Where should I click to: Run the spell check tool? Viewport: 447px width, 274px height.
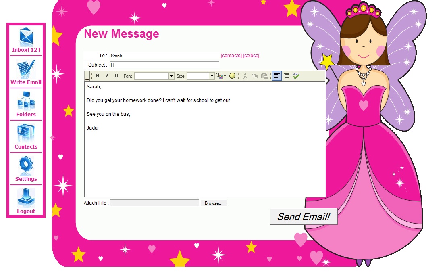[x=296, y=76]
